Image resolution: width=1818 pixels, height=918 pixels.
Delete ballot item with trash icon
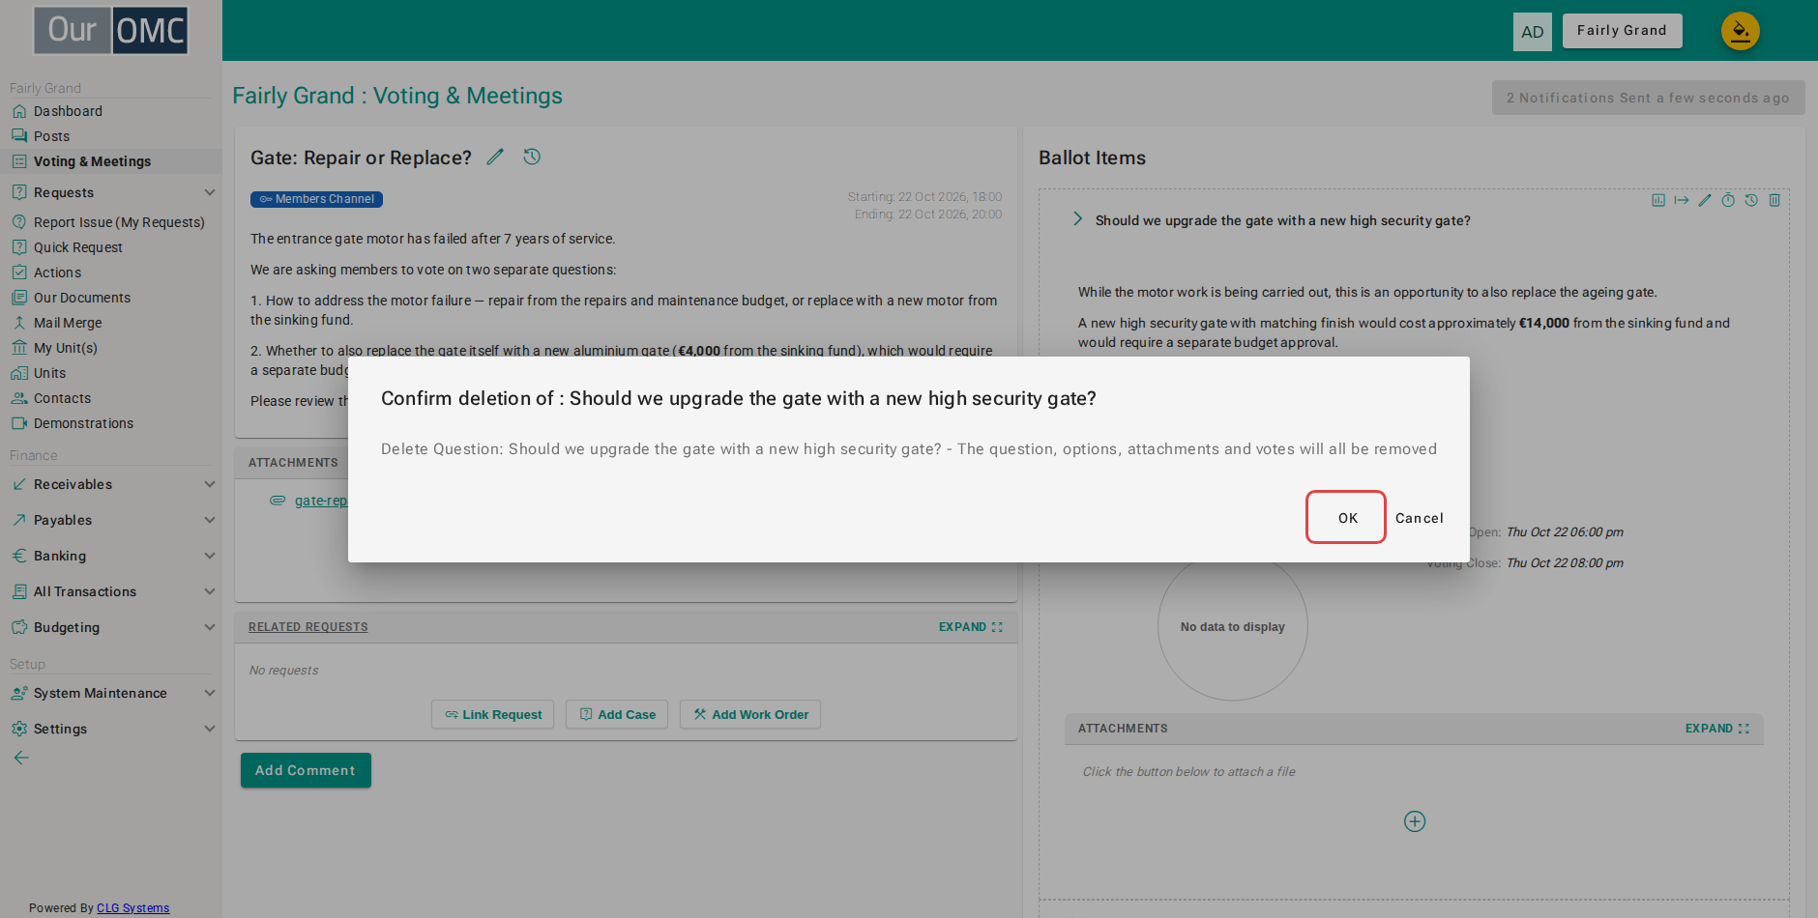coord(1774,200)
